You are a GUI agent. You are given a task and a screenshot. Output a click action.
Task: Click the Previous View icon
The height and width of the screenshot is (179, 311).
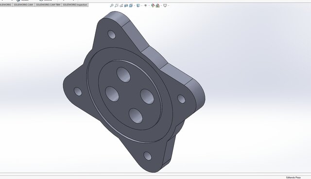tap(121, 5)
